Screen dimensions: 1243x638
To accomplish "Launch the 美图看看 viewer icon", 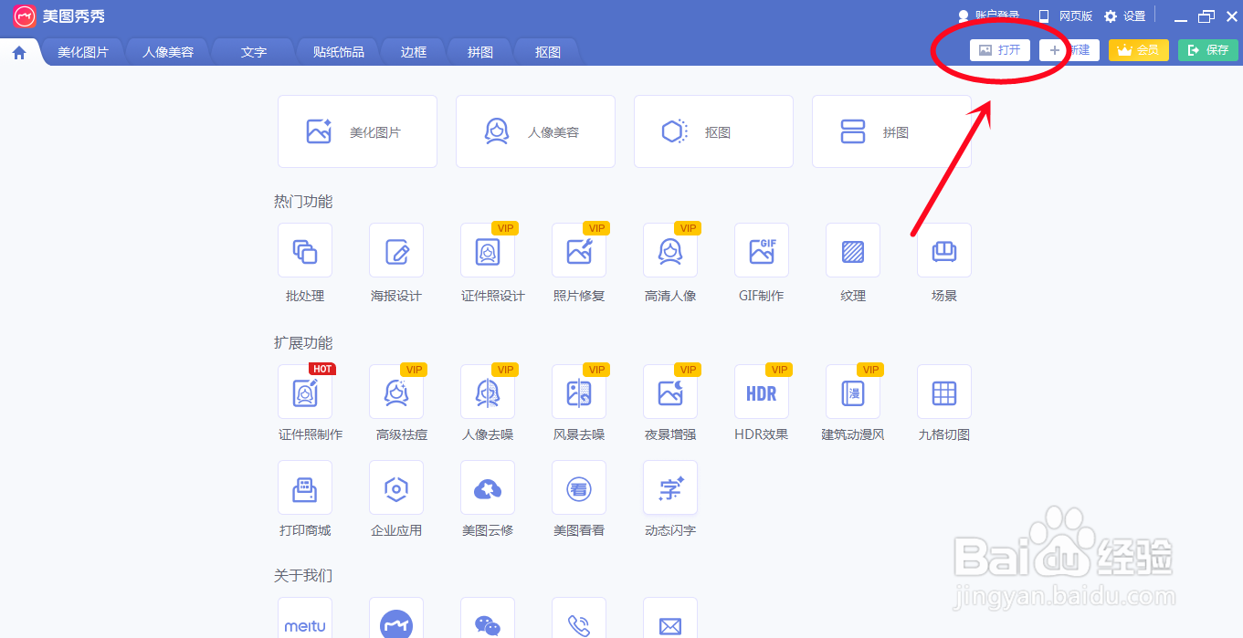I will click(x=579, y=487).
